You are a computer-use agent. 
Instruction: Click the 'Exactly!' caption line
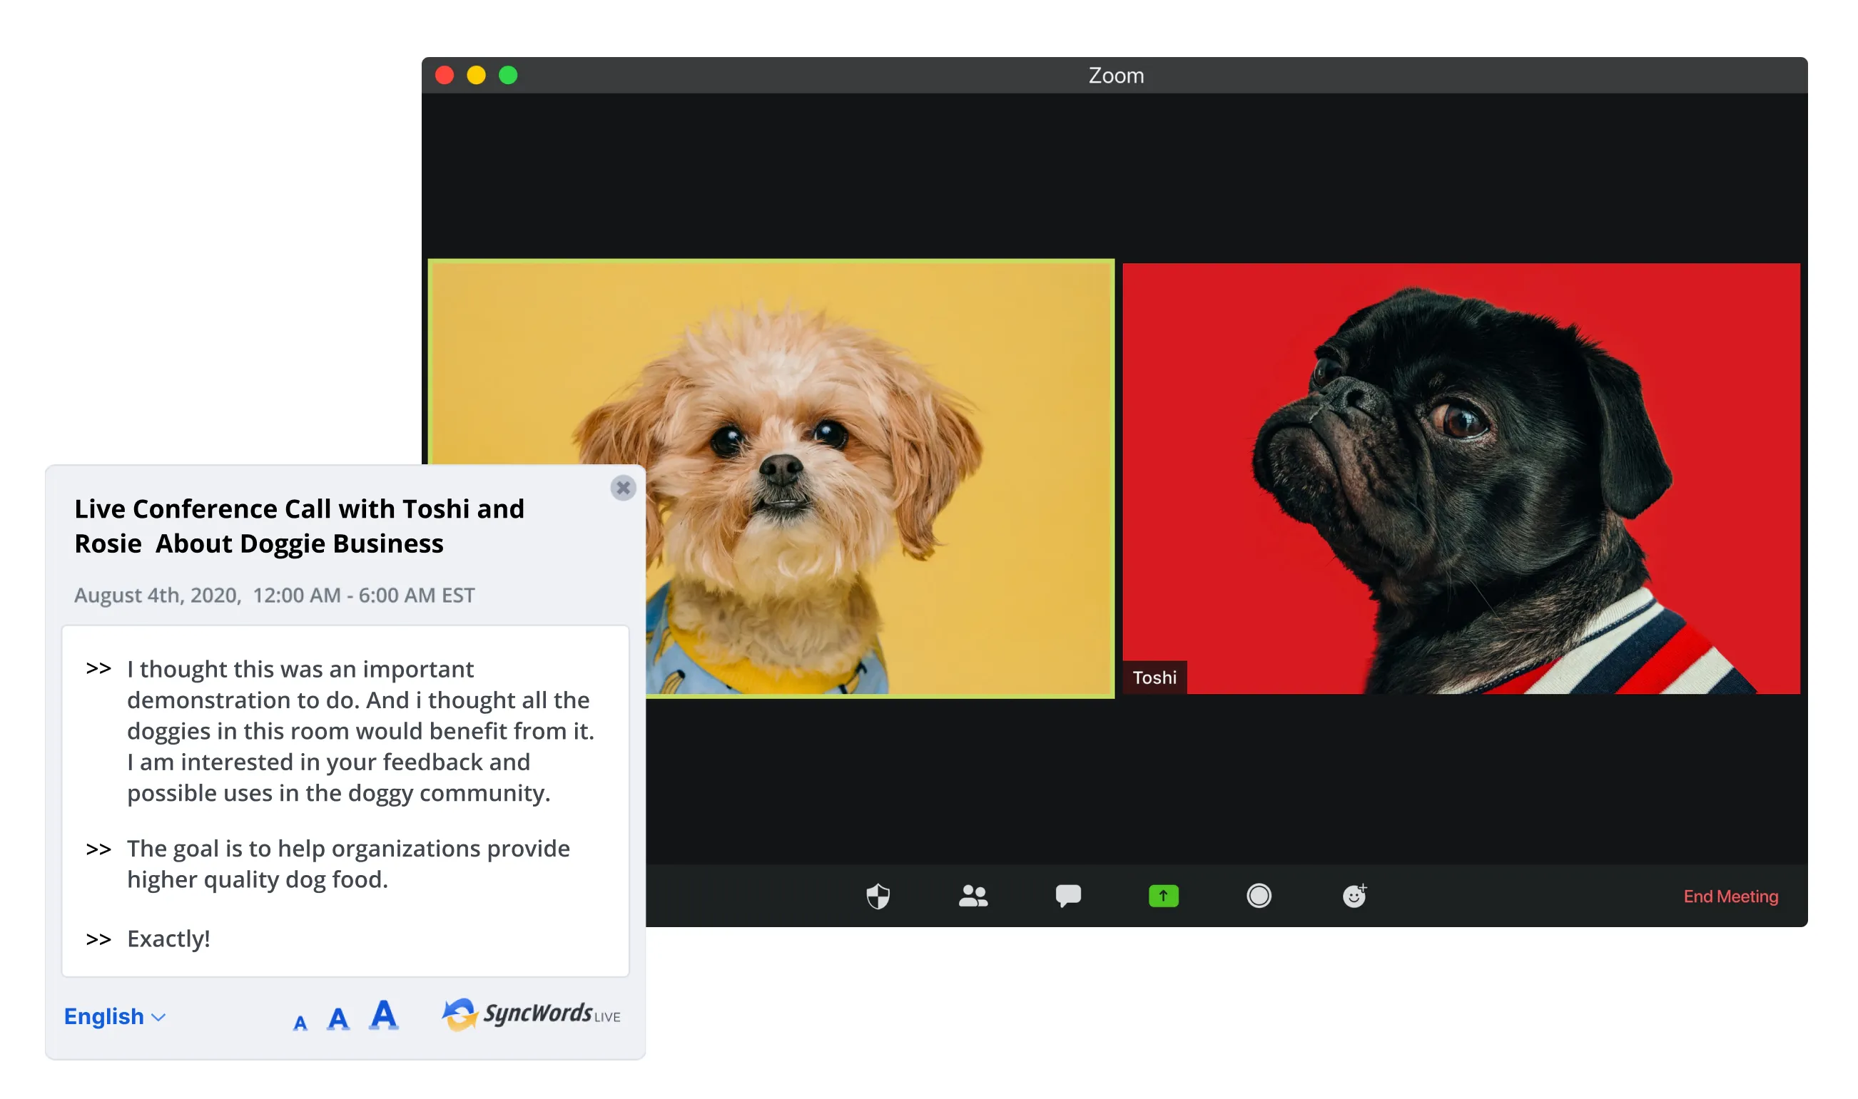pos(168,939)
